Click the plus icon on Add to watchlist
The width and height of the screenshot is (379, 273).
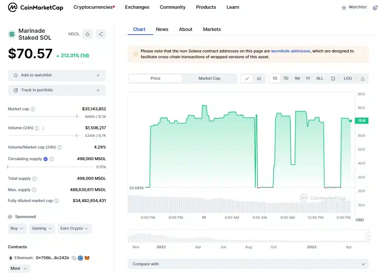pos(98,75)
